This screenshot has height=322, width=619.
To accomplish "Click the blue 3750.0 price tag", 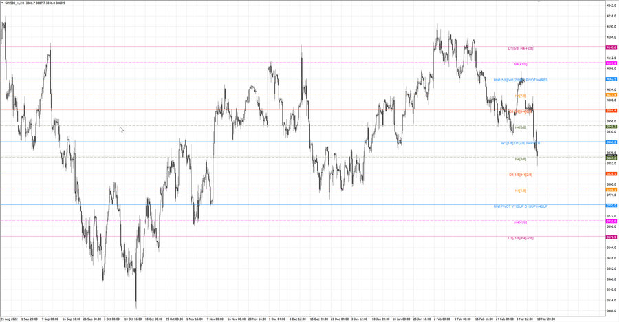I will point(611,206).
